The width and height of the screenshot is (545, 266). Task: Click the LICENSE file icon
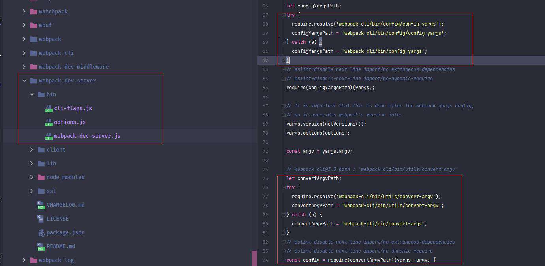[x=41, y=219]
